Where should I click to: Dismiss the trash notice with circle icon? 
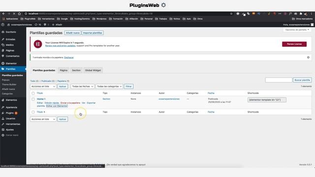(308, 58)
